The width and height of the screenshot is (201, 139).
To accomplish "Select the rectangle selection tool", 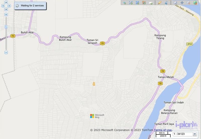I will click(175, 3).
